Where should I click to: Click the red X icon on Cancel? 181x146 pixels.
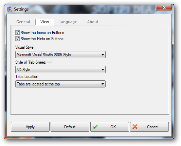coord(135,127)
